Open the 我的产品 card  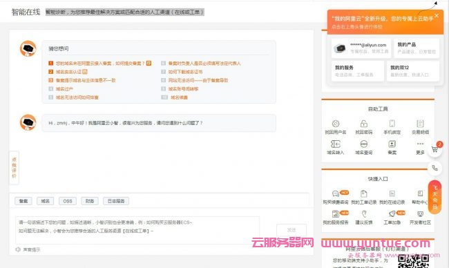tap(417, 48)
